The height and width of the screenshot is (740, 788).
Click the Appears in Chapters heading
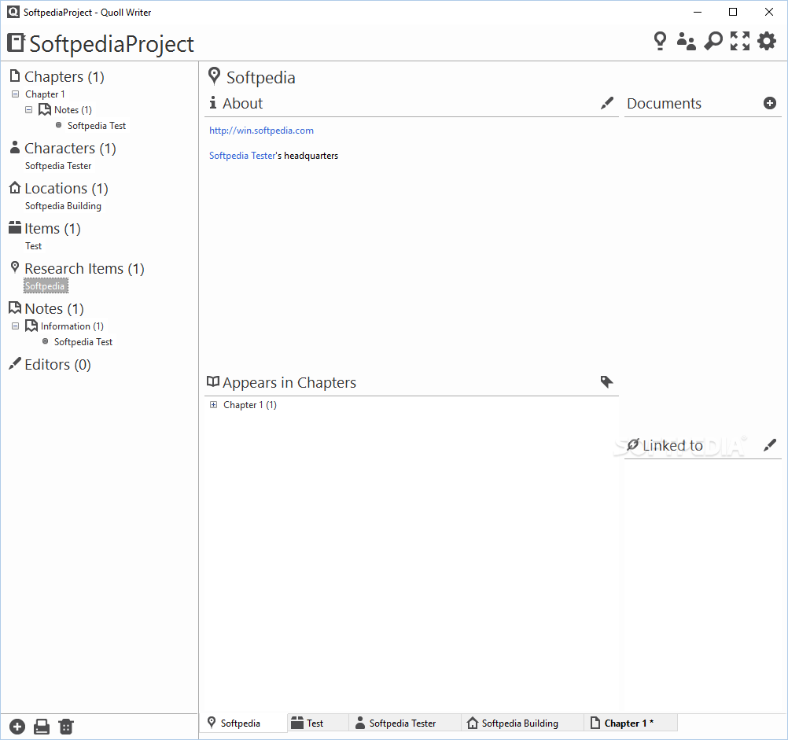[x=289, y=382]
